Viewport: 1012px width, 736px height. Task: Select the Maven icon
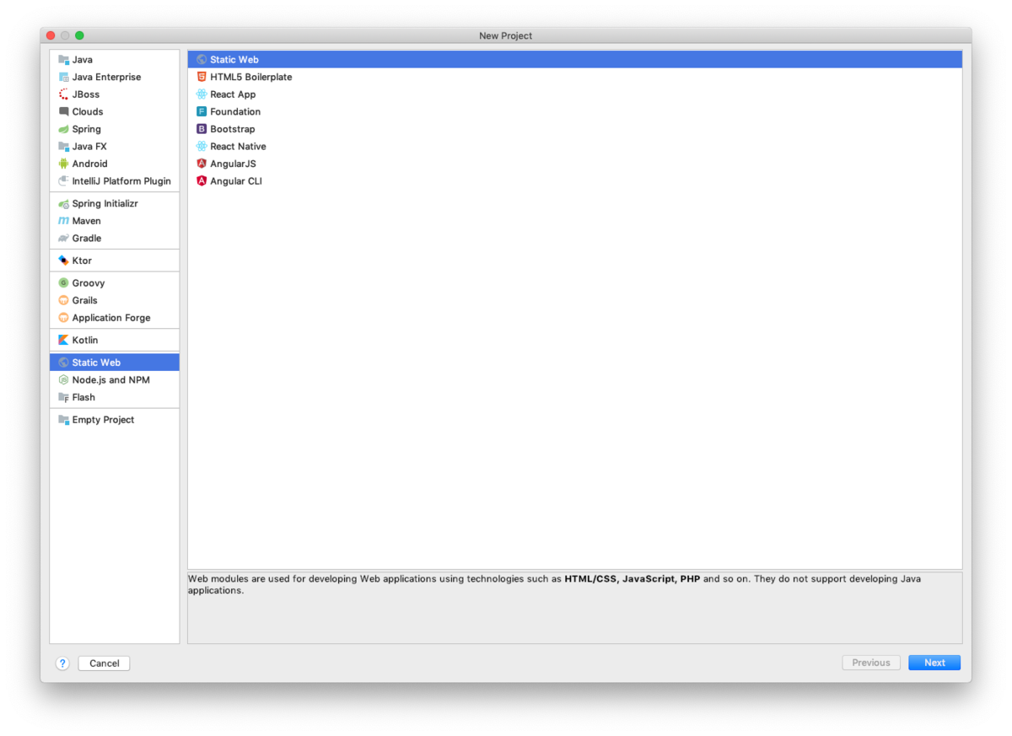(x=63, y=221)
